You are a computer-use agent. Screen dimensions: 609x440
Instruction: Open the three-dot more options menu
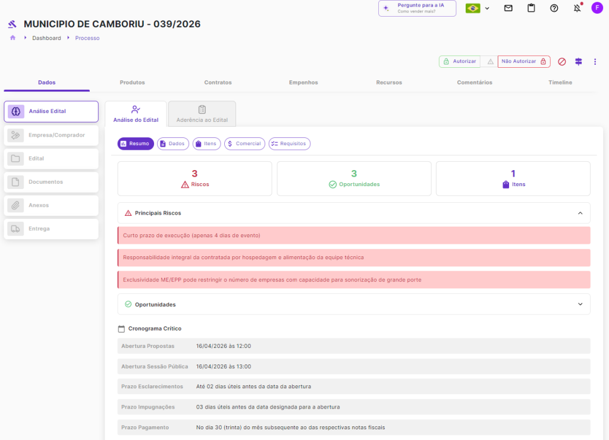[595, 61]
